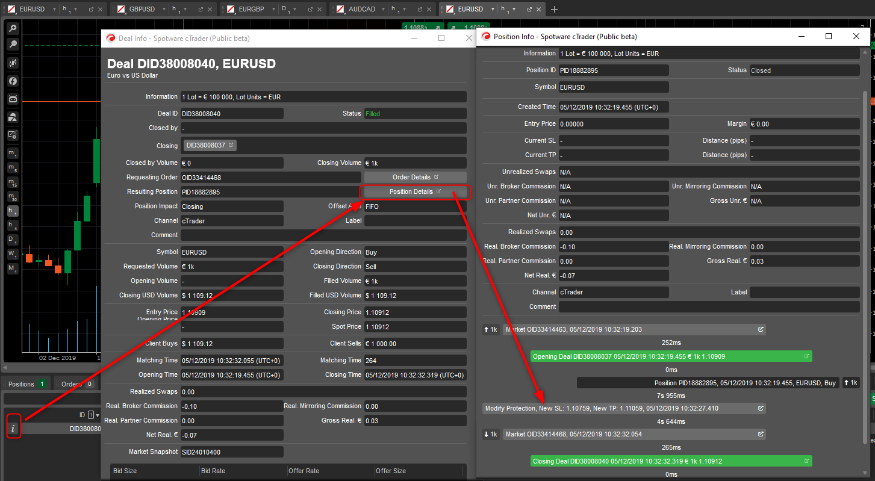875x481 pixels.
Task: Click the Position Details button
Action: pos(416,191)
